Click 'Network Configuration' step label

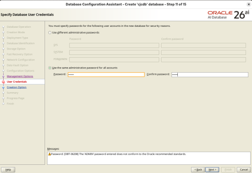[20, 59]
